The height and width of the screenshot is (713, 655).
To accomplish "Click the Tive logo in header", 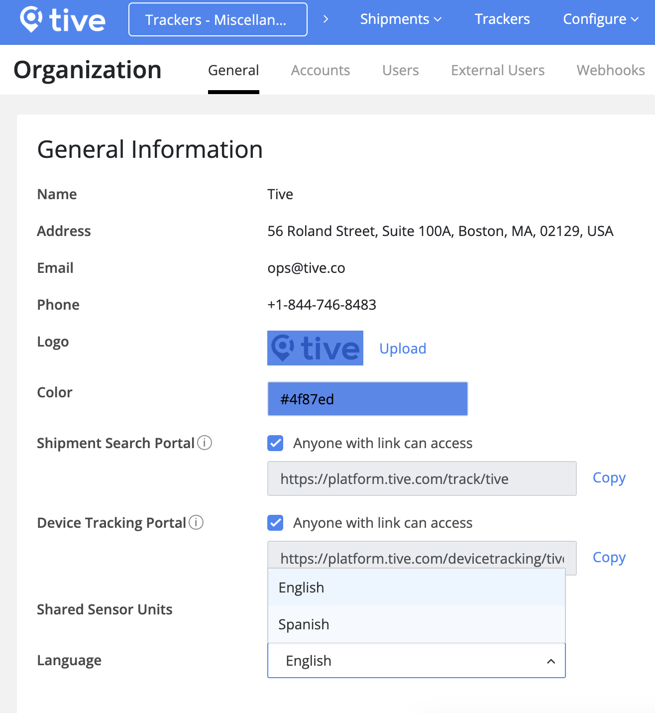I will (63, 20).
